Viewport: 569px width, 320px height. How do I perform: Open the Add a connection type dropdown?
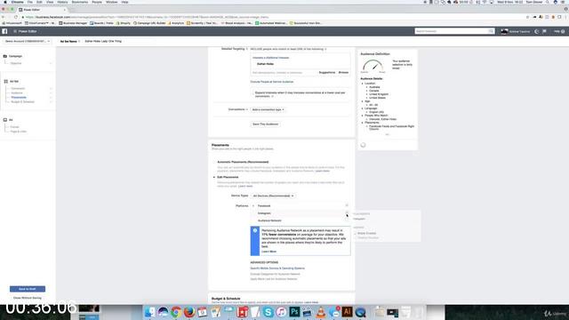[268, 109]
